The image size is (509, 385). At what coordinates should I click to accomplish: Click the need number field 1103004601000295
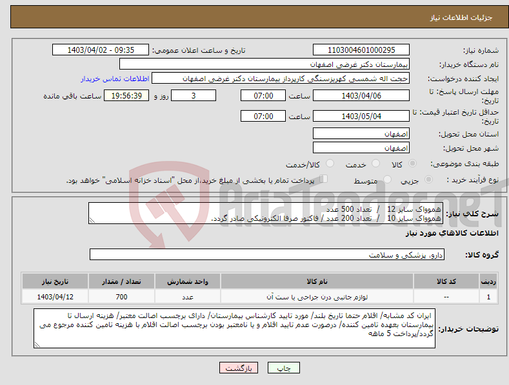pos(361,50)
